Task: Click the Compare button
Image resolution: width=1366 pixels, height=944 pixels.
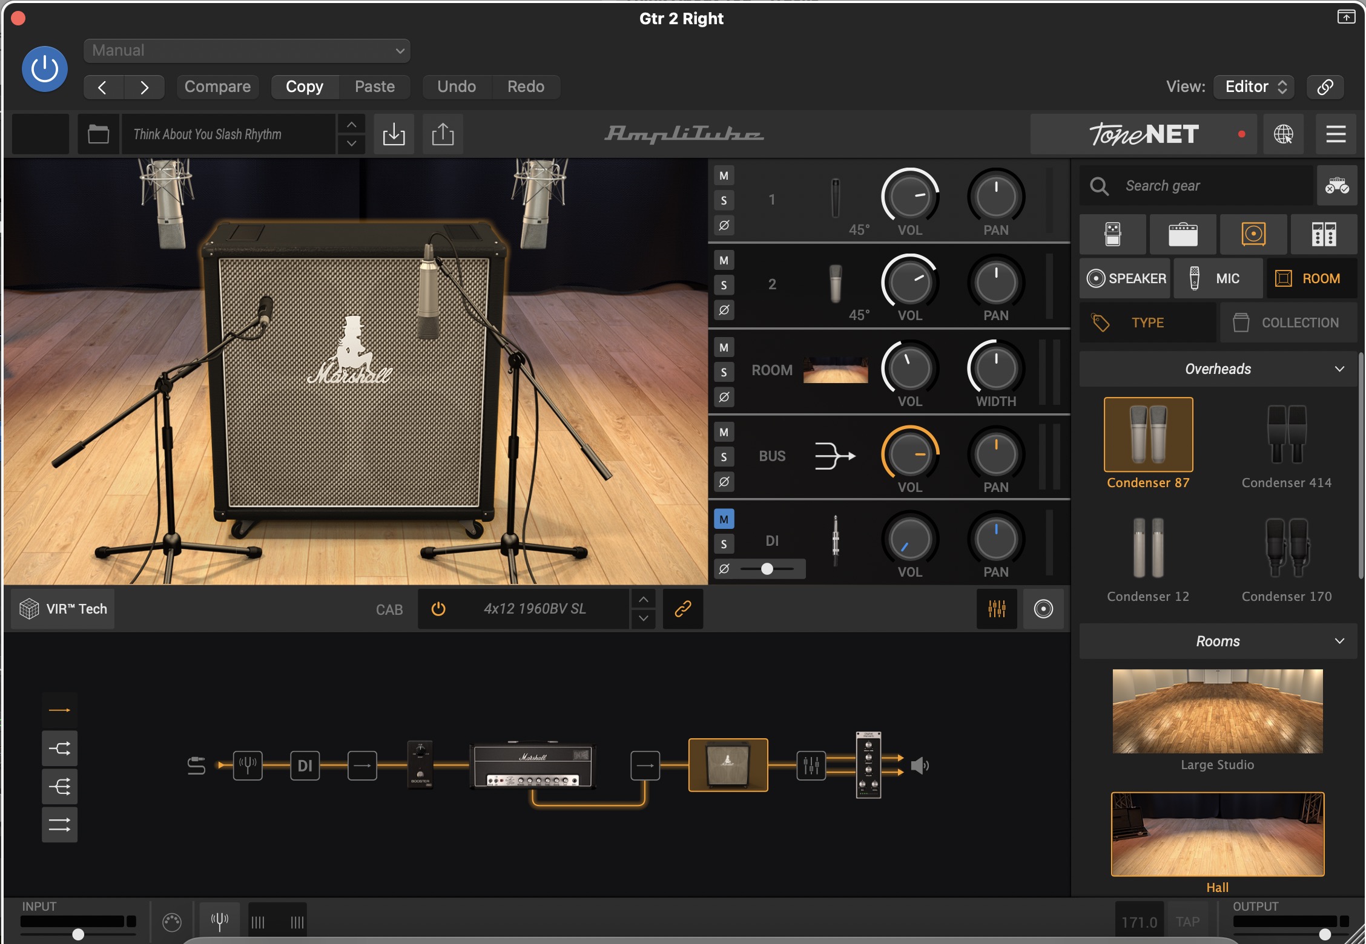Action: [x=217, y=87]
